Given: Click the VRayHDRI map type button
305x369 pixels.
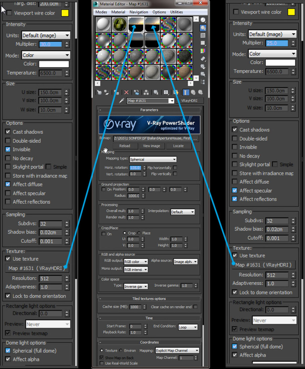Looking at the screenshot, I should pos(189,101).
